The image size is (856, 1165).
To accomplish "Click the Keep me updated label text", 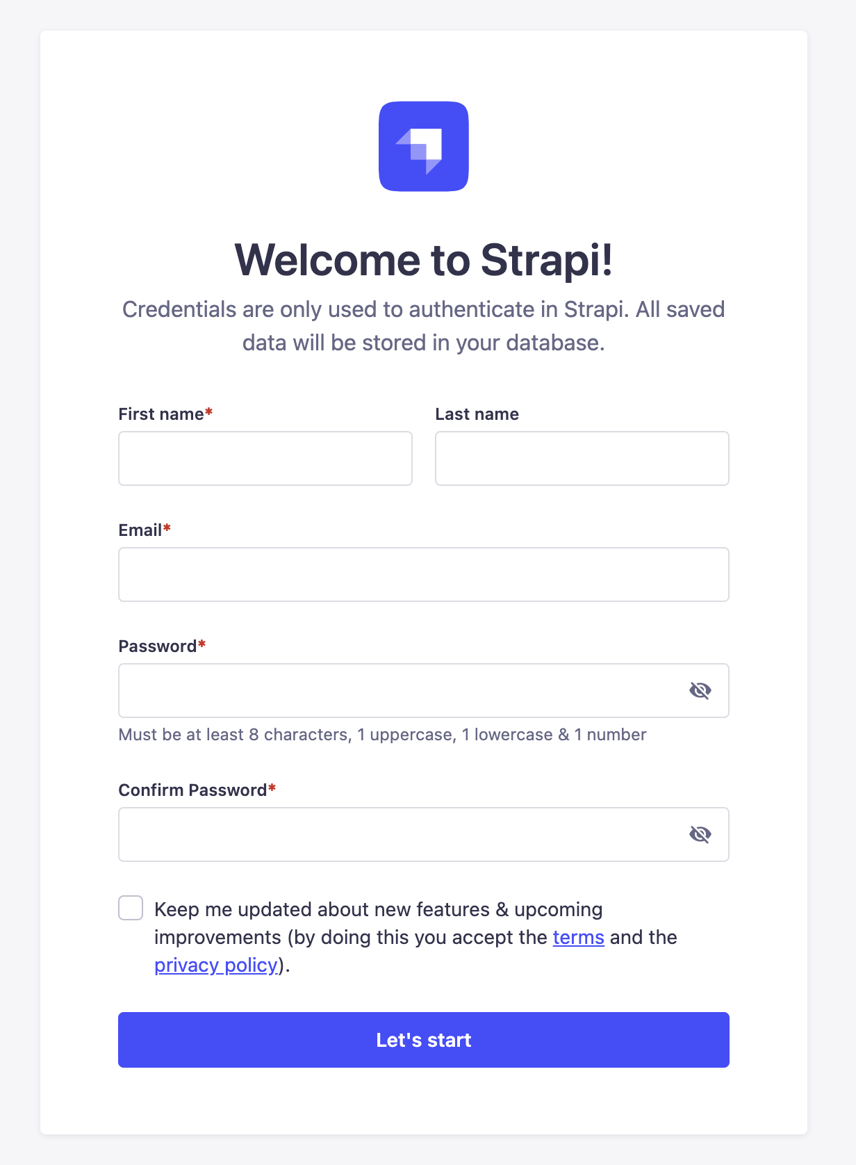I will tap(379, 910).
